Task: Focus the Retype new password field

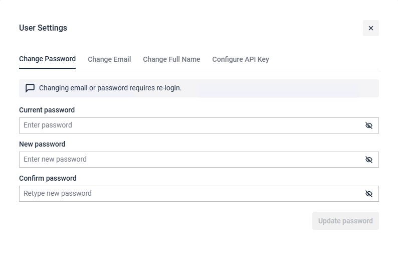Action: pos(190,194)
